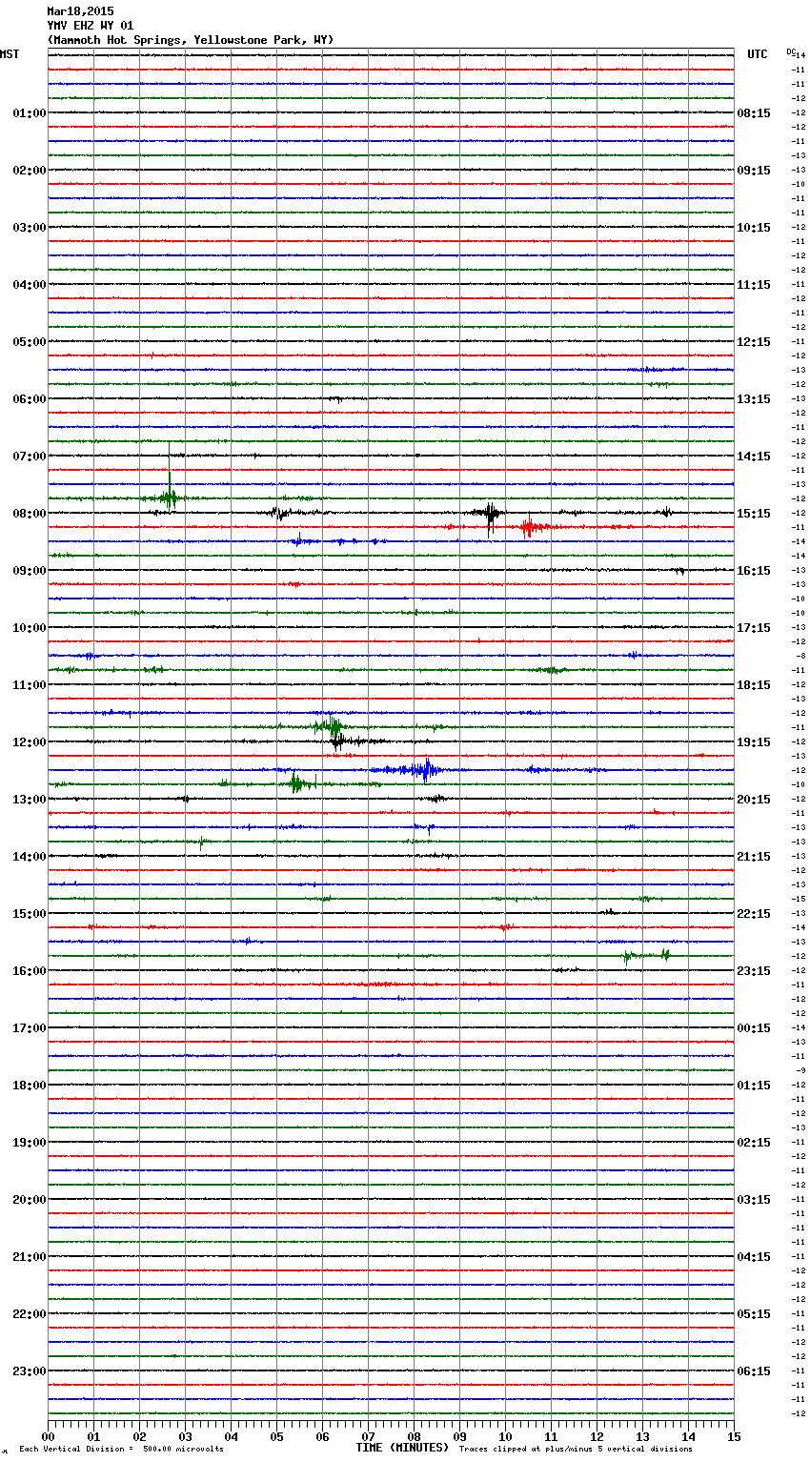The image size is (810, 1462).
Task: Click the MST time label '08:00'
Action: 30,514
